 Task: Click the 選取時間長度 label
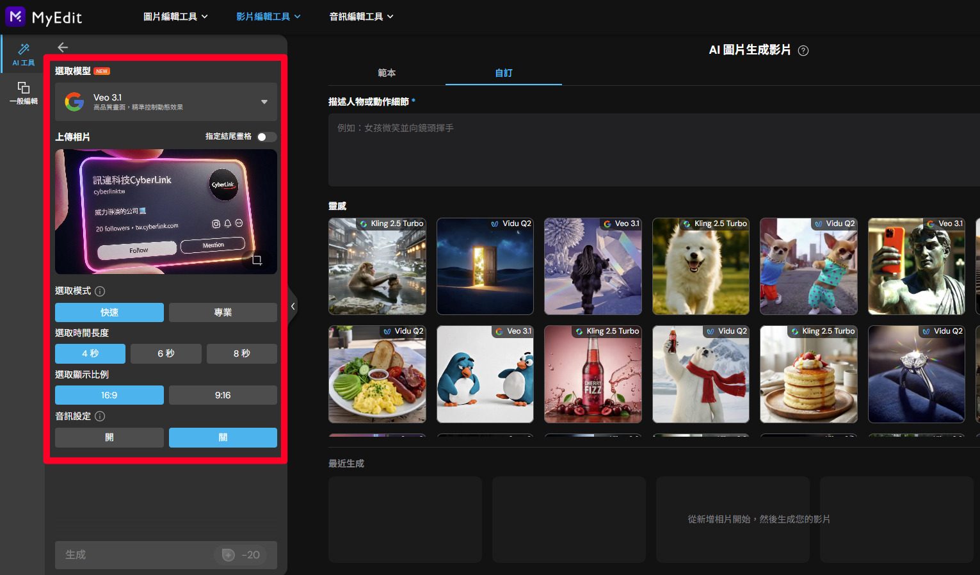pos(82,333)
